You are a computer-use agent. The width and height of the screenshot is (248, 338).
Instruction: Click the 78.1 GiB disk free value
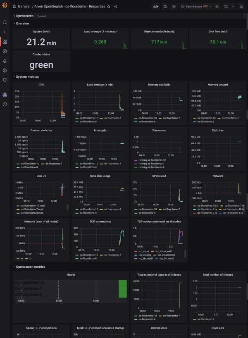(x=218, y=42)
